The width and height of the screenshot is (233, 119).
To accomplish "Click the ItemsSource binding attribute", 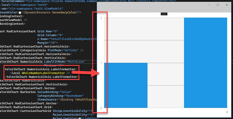I will click(x=67, y=100).
